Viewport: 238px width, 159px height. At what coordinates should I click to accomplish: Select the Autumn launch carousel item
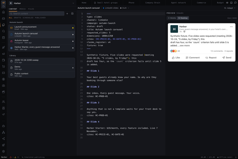click(42, 35)
